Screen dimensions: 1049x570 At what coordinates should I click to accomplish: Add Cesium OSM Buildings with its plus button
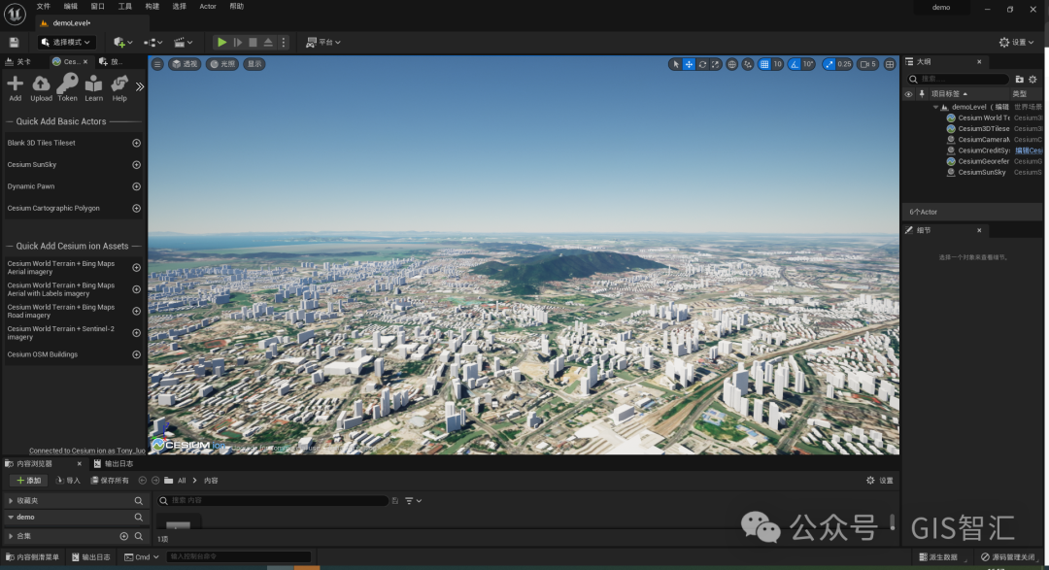tap(136, 354)
